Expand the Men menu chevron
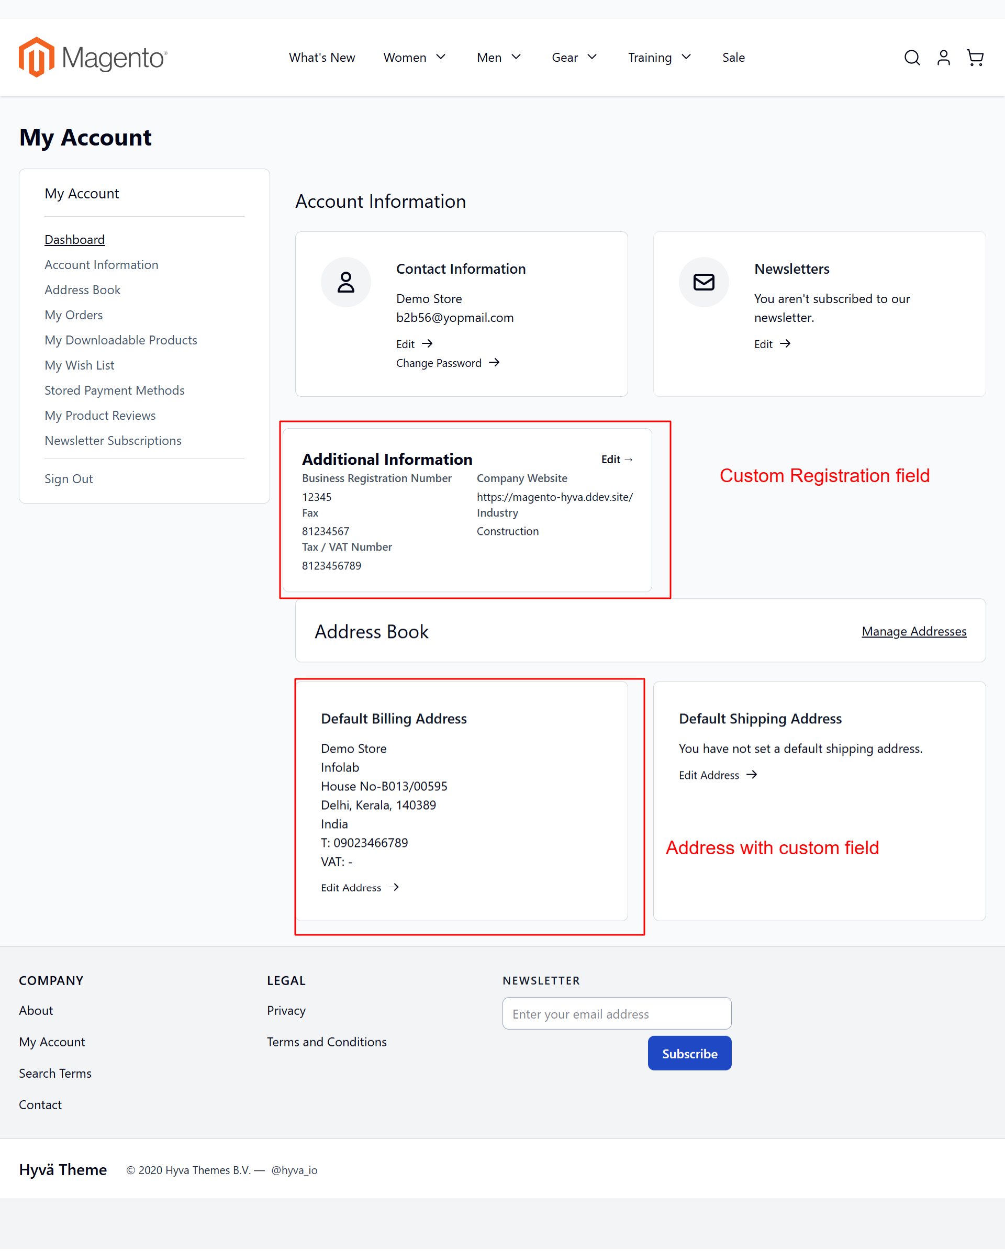This screenshot has height=1251, width=1005. [516, 57]
